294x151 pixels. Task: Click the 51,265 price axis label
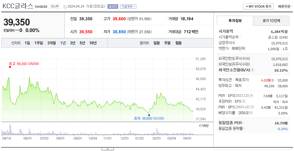pyautogui.click(x=201, y=59)
